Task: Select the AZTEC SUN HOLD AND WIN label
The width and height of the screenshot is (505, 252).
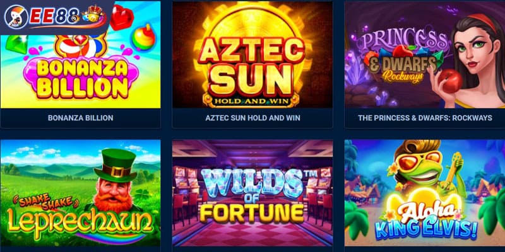Action: [x=253, y=118]
